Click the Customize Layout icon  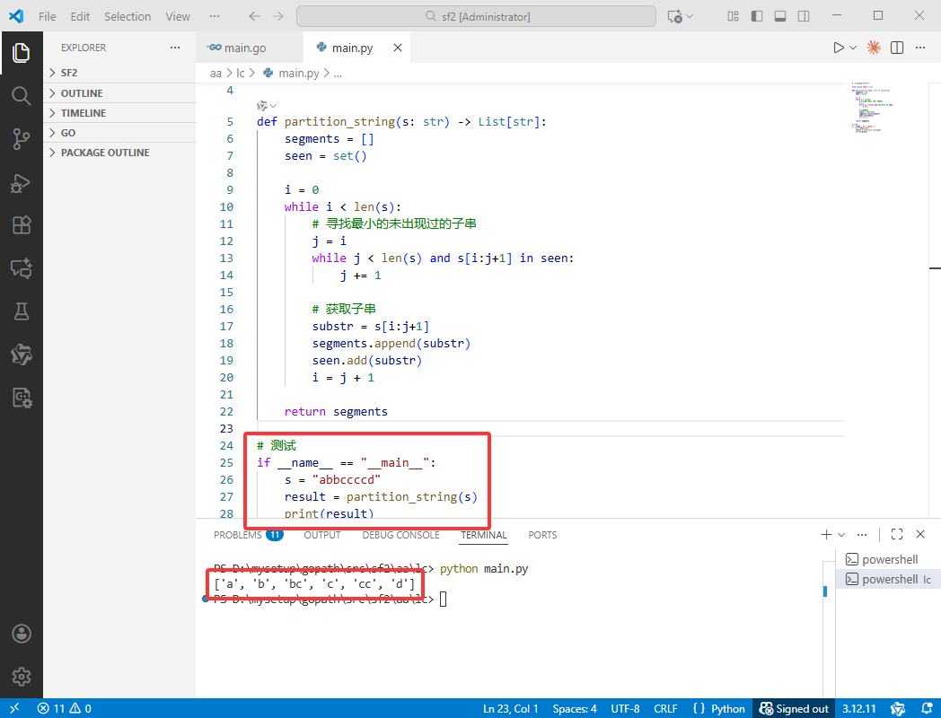pos(734,16)
